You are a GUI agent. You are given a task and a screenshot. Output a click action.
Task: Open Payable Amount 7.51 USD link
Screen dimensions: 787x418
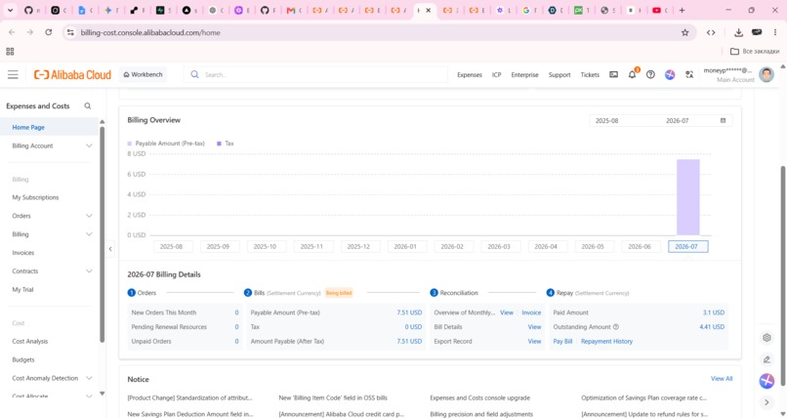(x=409, y=313)
